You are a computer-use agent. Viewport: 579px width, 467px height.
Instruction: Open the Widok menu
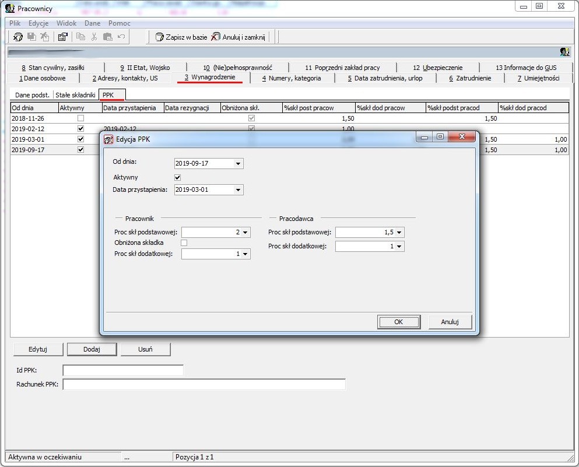(x=66, y=23)
